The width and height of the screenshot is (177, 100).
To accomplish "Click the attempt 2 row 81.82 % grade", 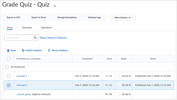I will coord(126,85).
